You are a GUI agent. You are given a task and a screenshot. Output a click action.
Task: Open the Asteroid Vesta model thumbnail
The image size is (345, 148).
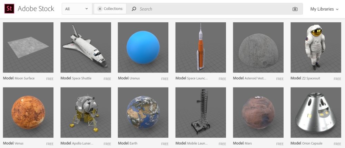258,47
